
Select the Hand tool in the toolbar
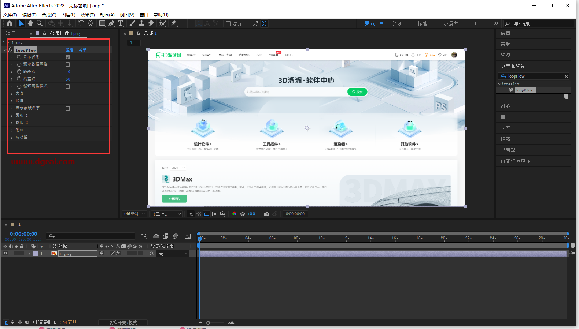tap(30, 23)
